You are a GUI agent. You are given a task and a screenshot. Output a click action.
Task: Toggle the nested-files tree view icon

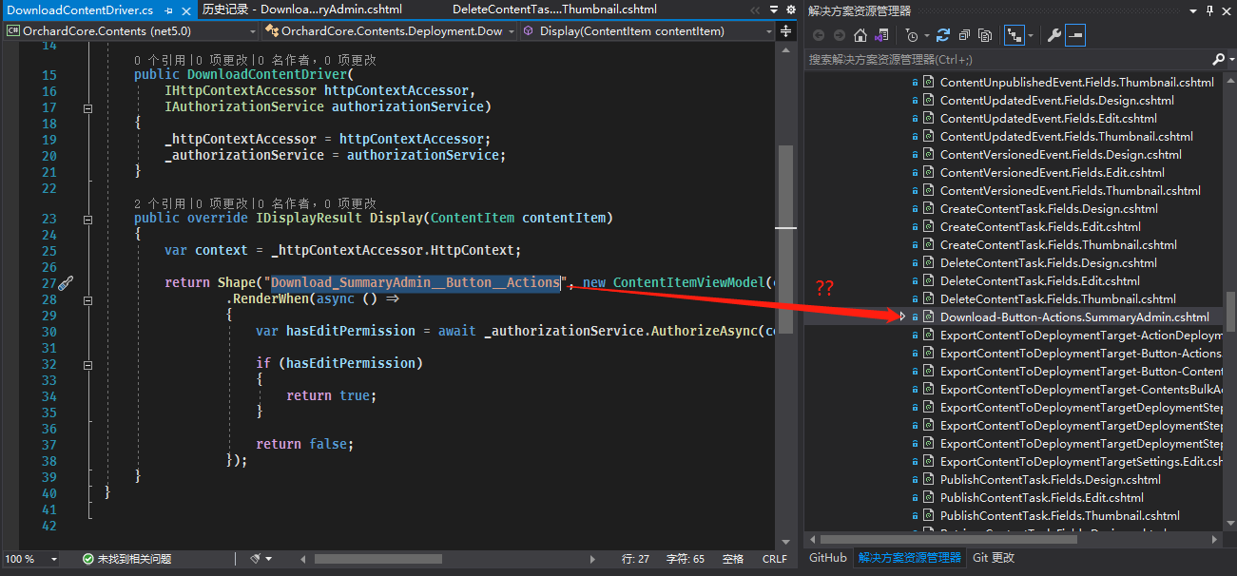click(1014, 35)
